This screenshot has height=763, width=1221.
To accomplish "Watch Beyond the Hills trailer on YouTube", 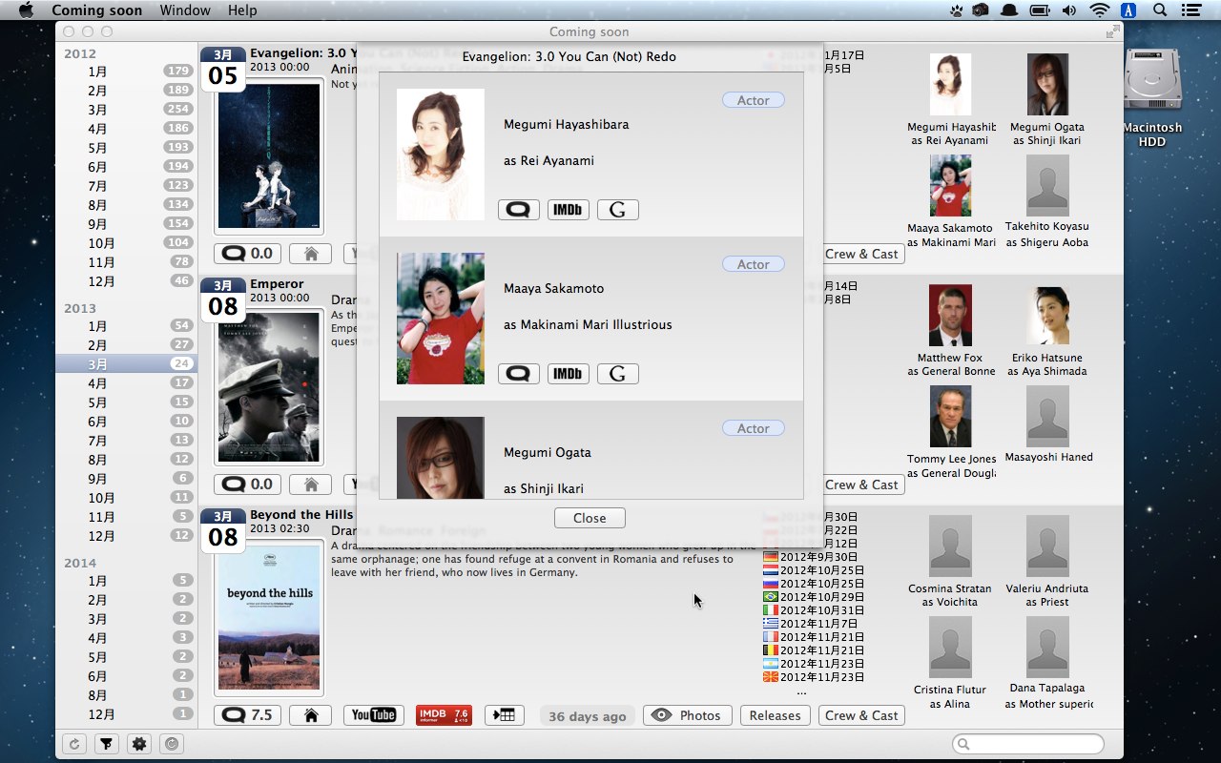I will [373, 715].
